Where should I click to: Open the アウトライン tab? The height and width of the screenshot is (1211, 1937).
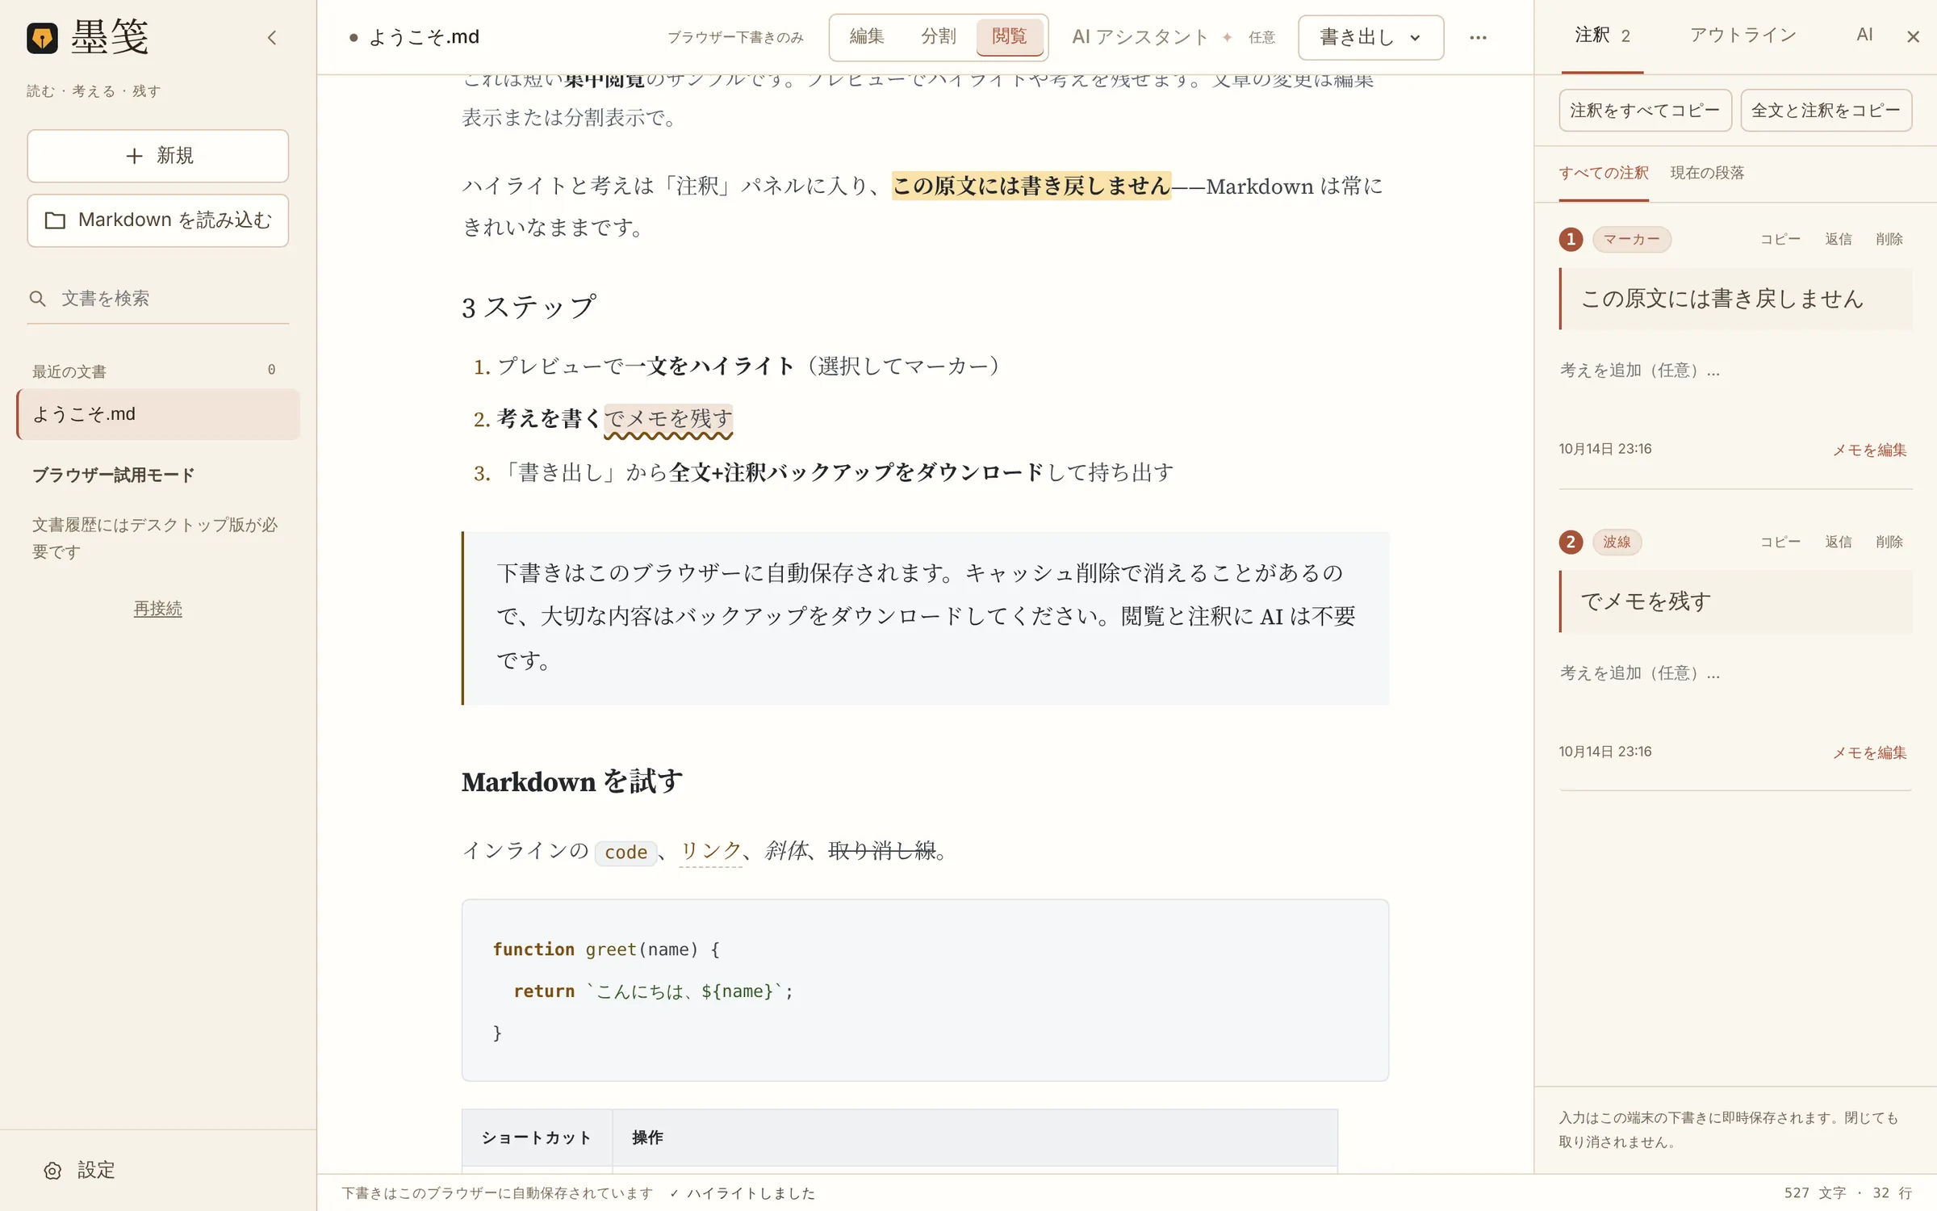pos(1743,36)
